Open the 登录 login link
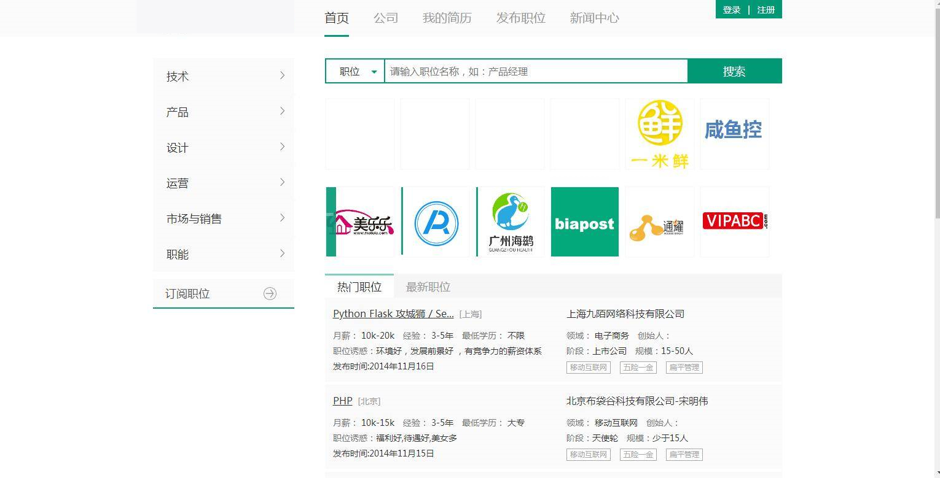Viewport: 940px width, 478px height. pos(731,10)
